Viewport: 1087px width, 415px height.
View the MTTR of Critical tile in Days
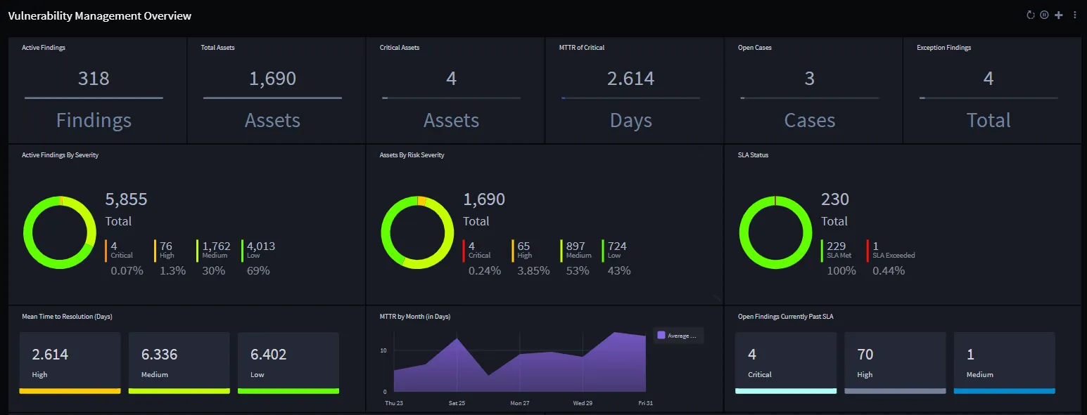[x=634, y=90]
